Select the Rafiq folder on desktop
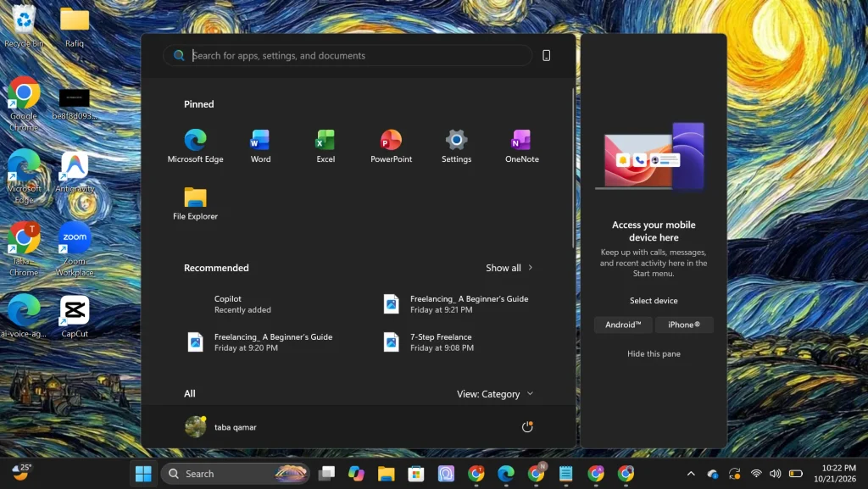 (x=75, y=27)
